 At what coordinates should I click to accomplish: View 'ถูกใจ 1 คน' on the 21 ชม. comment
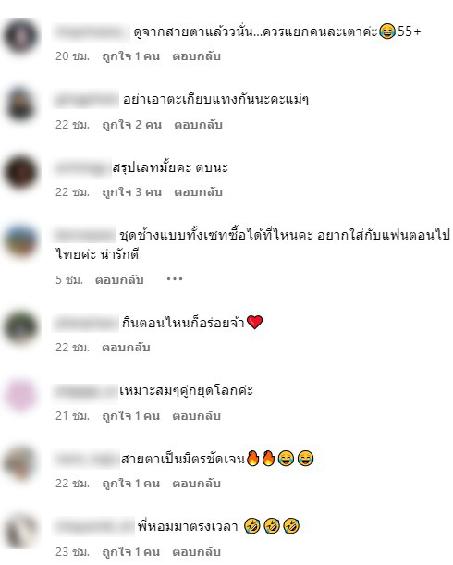click(x=131, y=416)
